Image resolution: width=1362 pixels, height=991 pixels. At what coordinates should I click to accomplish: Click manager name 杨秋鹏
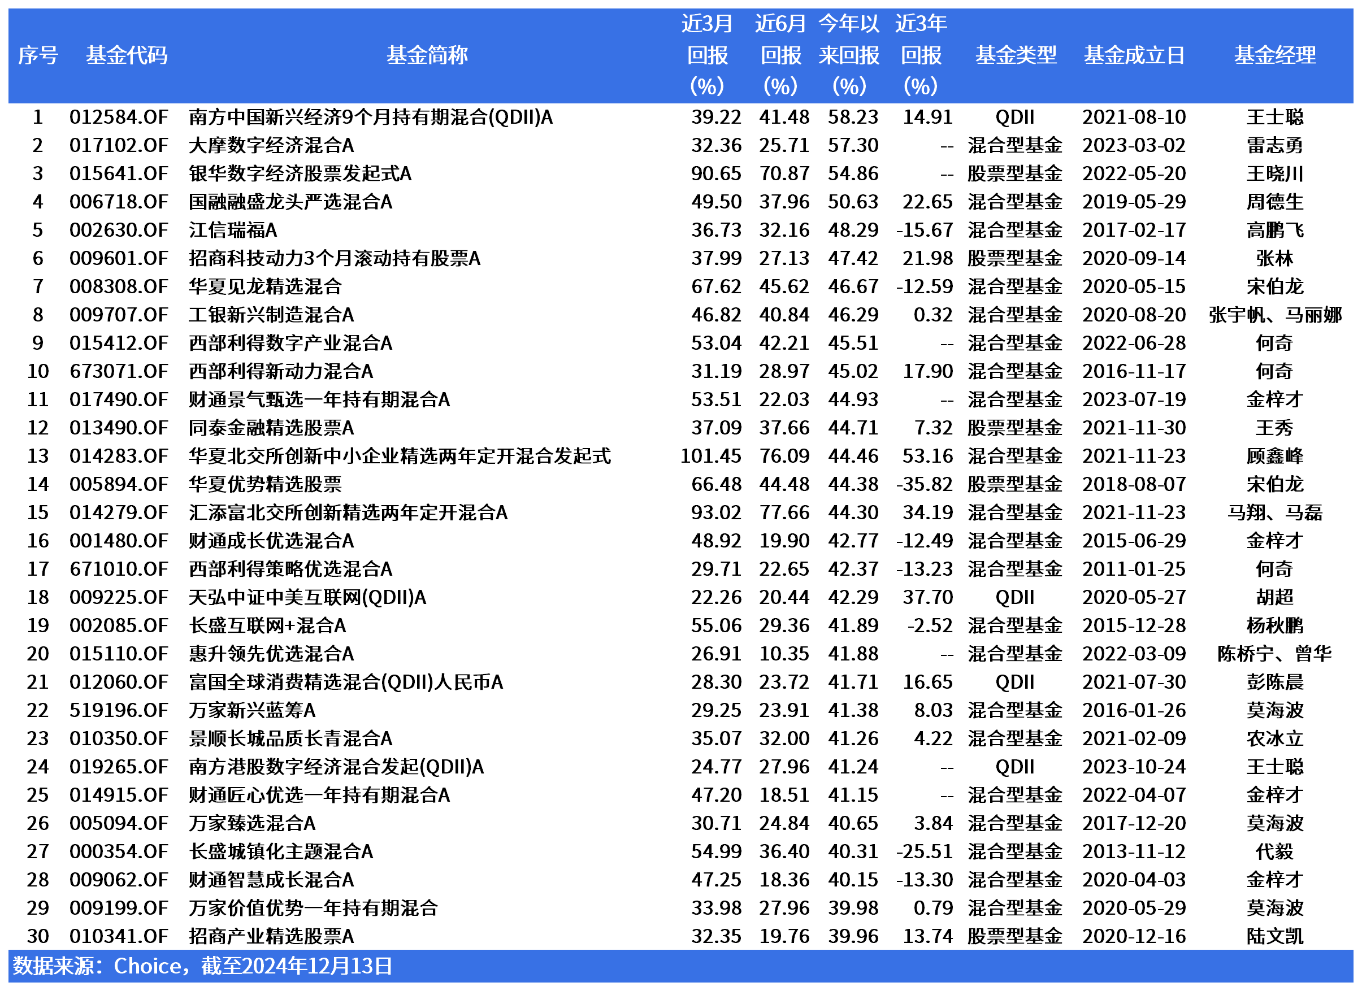[x=1275, y=625]
